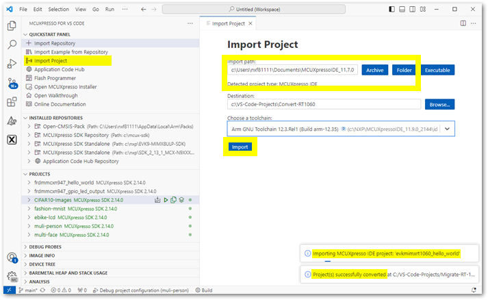The width and height of the screenshot is (488, 300).
Task: Expand the frdmmcxn947_hello_world project
Action: 29,183
